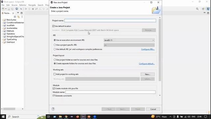Screen dimensions: 211x119
Task: Open the Navigate menu
Action: click(32, 5)
